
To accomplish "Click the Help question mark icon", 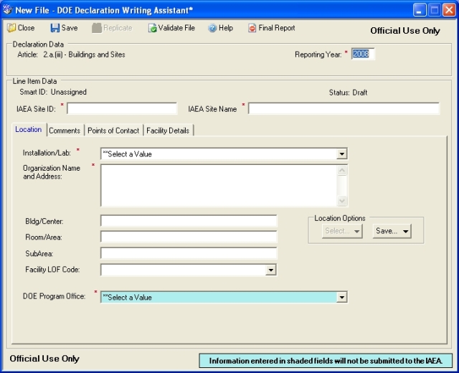I will point(212,28).
